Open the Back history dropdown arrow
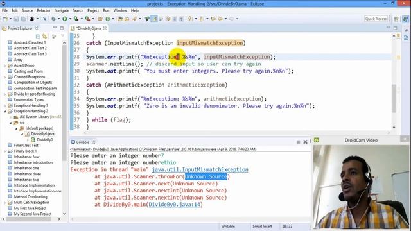Image resolution: width=411 pixels, height=231 pixels. 225,19
